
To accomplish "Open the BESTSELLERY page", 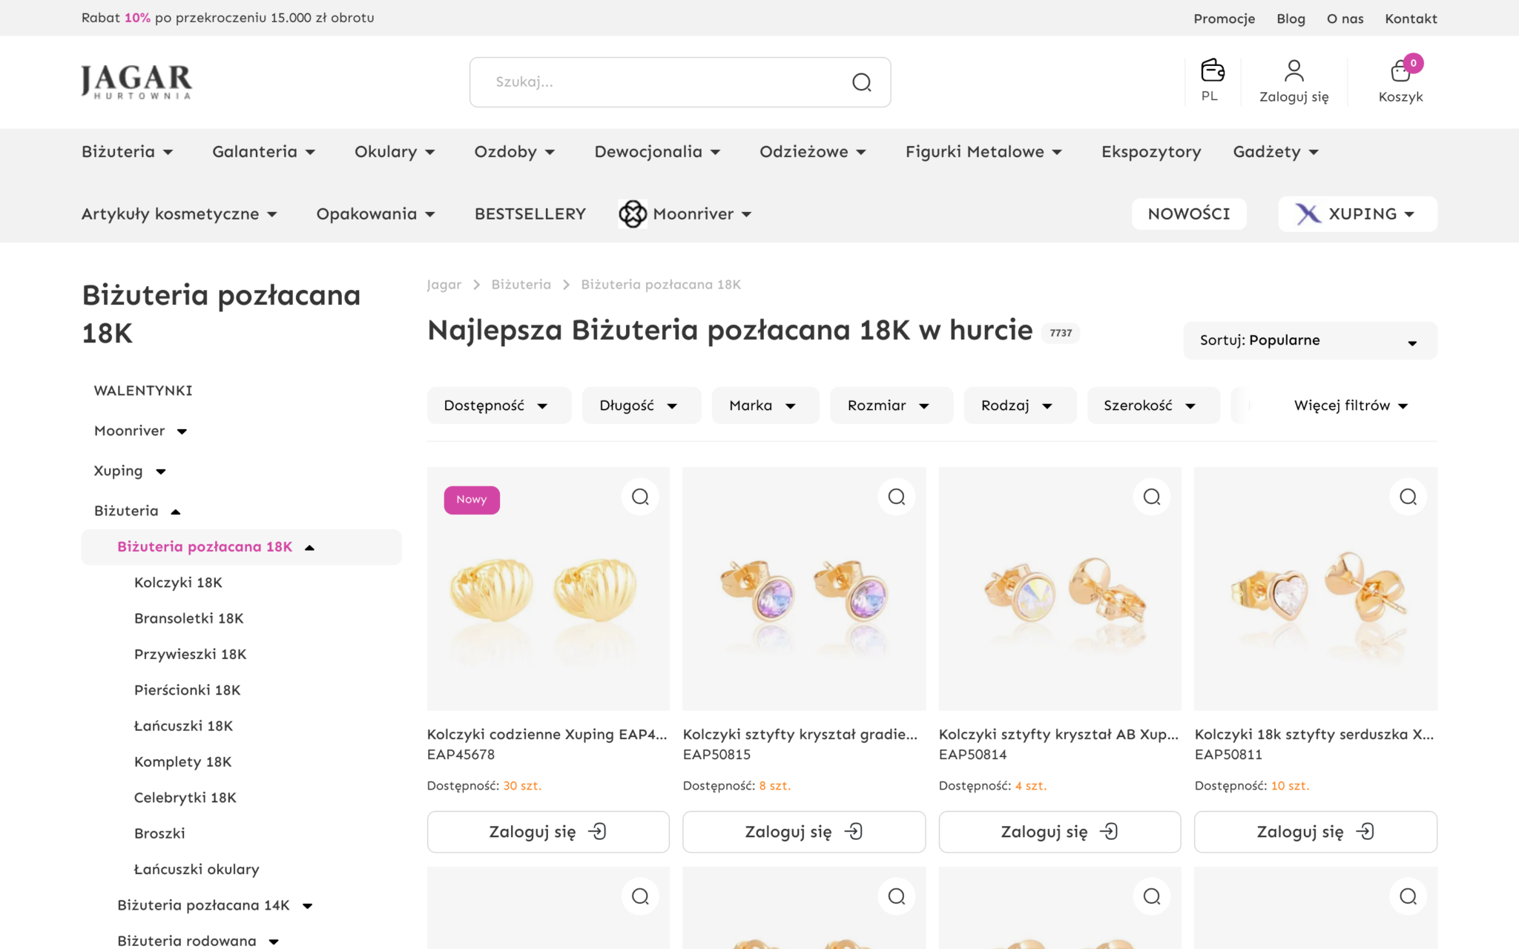I will tap(530, 214).
